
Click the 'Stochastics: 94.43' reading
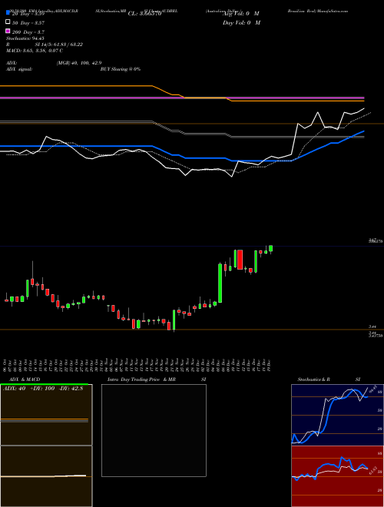25,38
